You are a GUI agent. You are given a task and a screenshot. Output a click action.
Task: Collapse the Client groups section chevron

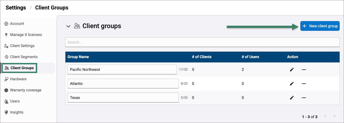(x=68, y=26)
